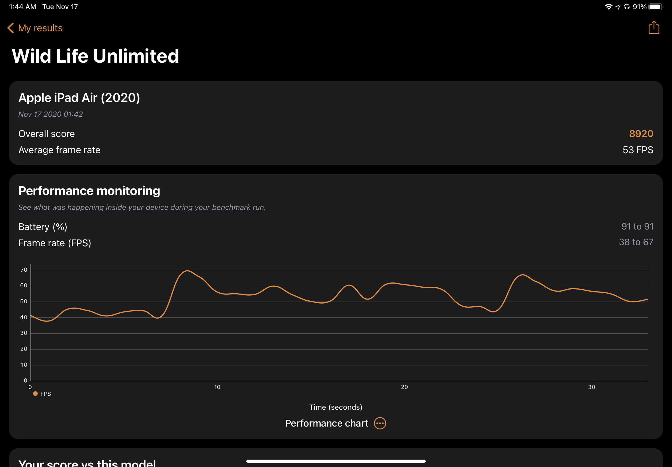Select the overall score value 8920
This screenshot has width=672, height=467.
pyautogui.click(x=641, y=134)
